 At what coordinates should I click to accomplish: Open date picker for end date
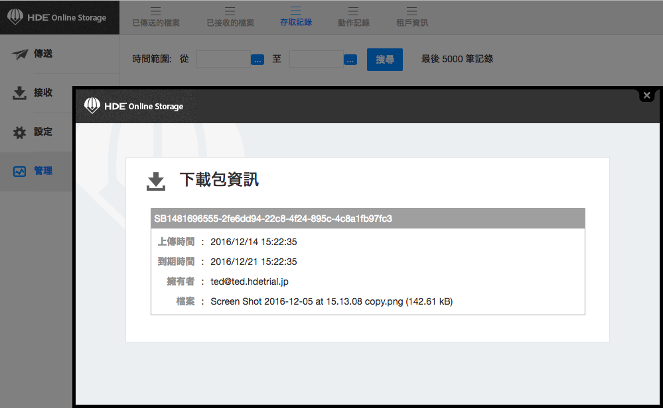coord(350,60)
